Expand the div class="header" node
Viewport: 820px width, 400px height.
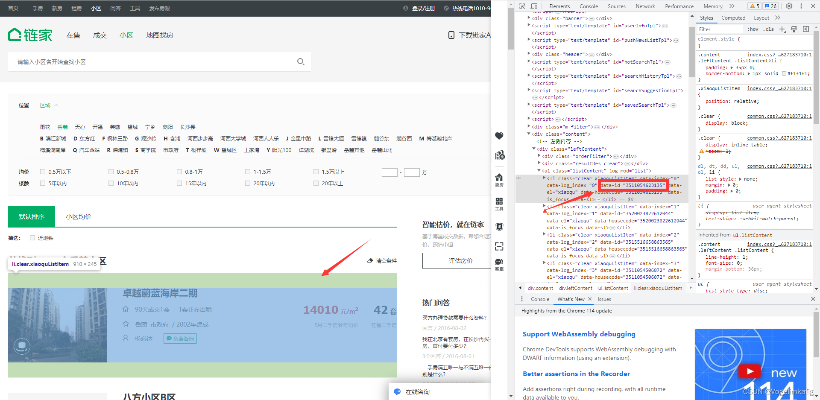point(529,54)
